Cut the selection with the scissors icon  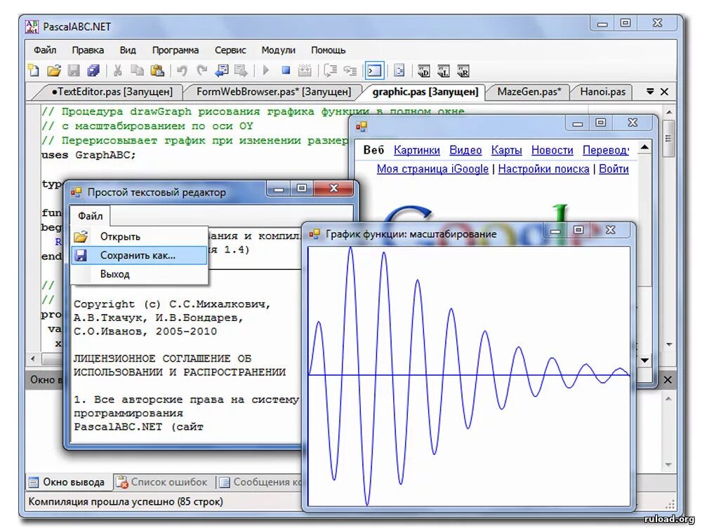117,71
